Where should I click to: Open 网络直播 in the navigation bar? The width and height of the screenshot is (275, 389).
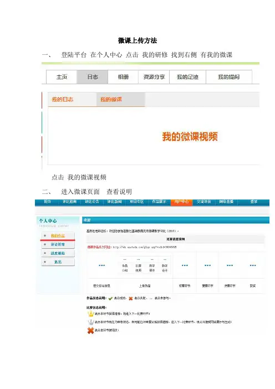(226, 202)
